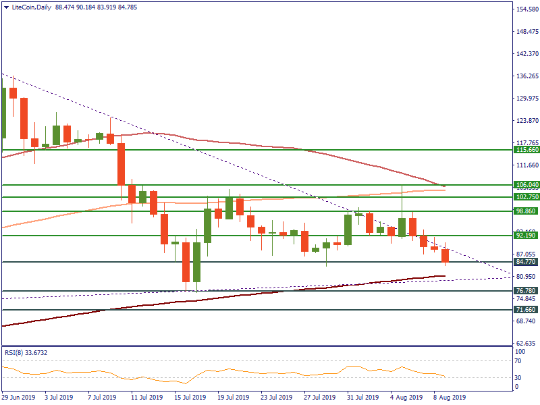540x405 pixels.
Task: Click the 68.740 price axis value
Action: [526, 321]
